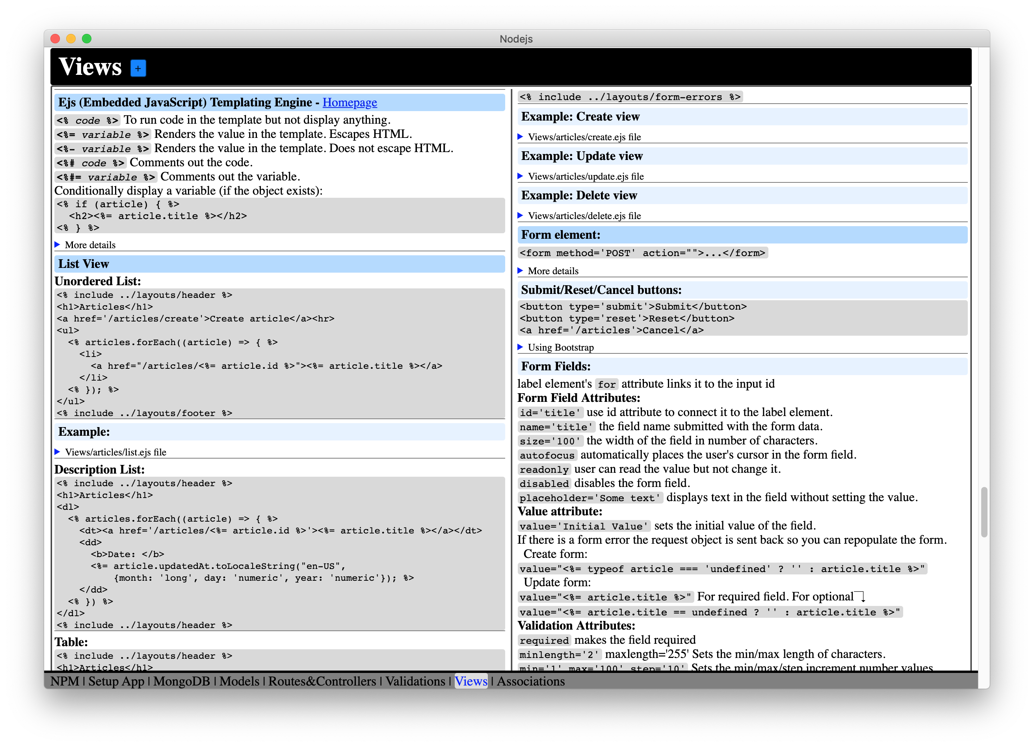Open the Associations tab

pyautogui.click(x=531, y=681)
